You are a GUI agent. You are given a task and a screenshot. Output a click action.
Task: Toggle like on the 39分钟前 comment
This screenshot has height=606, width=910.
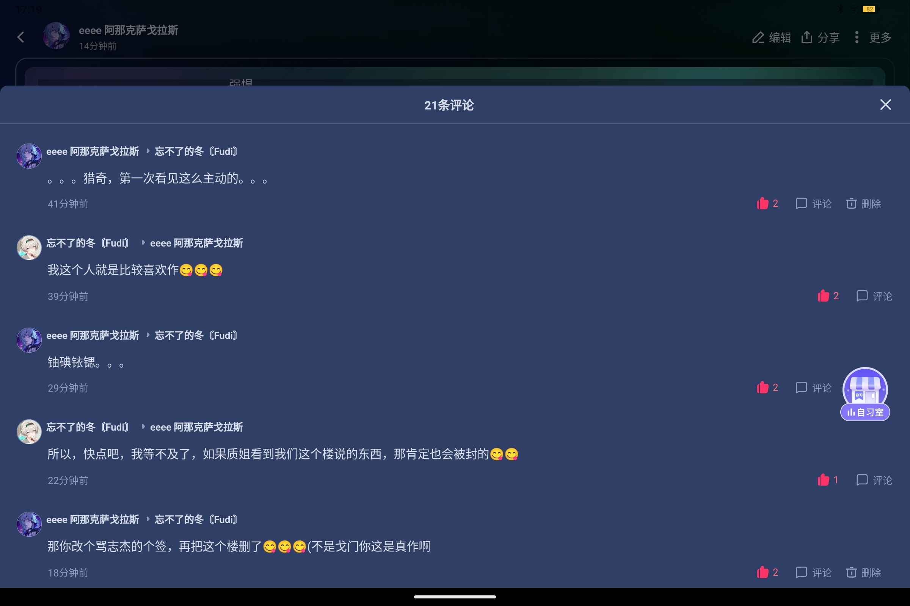(x=828, y=296)
